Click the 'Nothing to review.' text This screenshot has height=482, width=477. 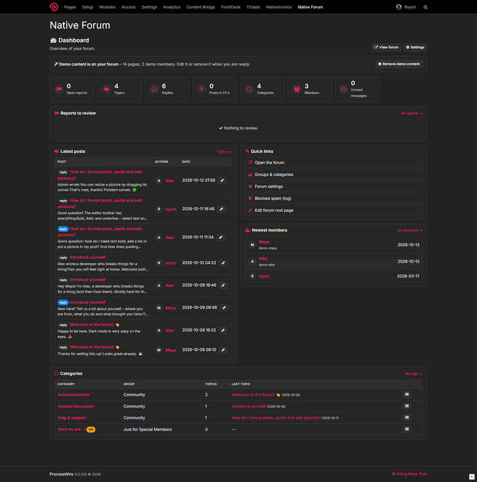pos(241,128)
